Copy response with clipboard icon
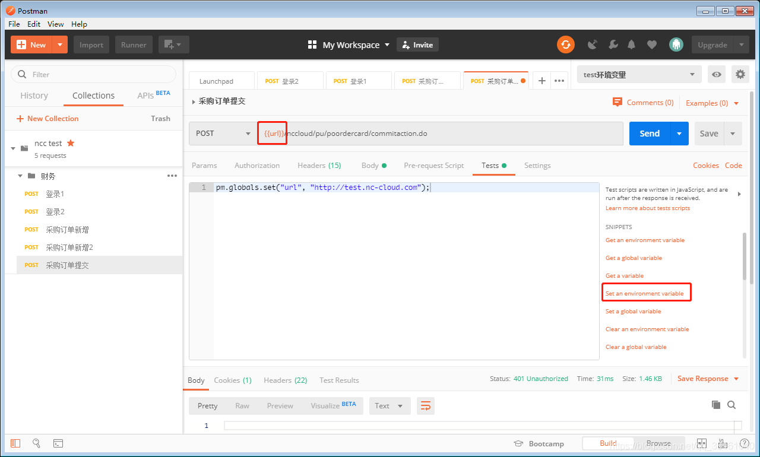 [x=716, y=405]
